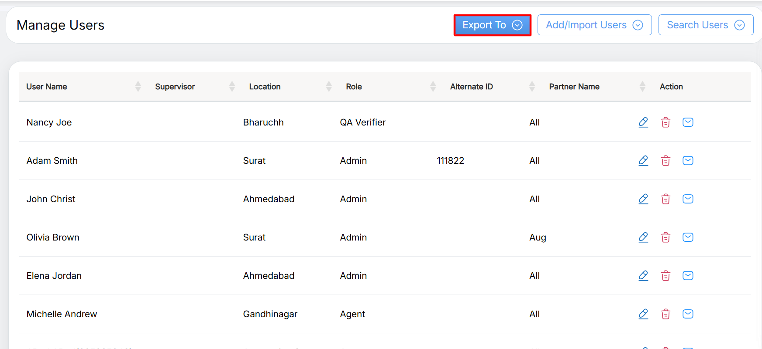
Task: Click the edit pencil for Adam Smith
Action: pos(643,161)
